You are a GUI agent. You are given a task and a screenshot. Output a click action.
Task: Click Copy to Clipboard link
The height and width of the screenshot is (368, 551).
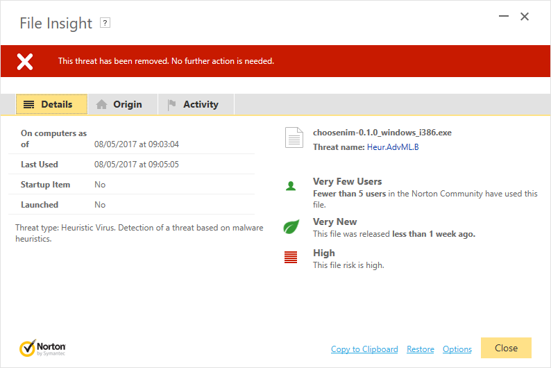364,349
